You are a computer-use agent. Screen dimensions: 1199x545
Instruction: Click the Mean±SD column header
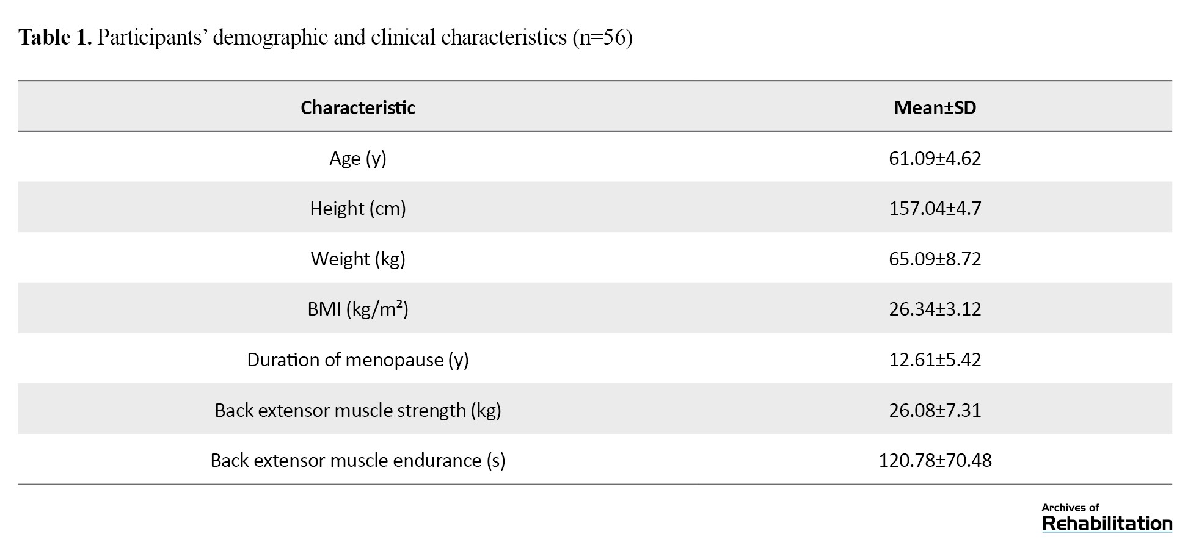click(x=935, y=107)
